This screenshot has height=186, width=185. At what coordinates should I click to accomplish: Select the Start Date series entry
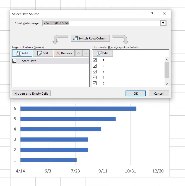(x=29, y=61)
